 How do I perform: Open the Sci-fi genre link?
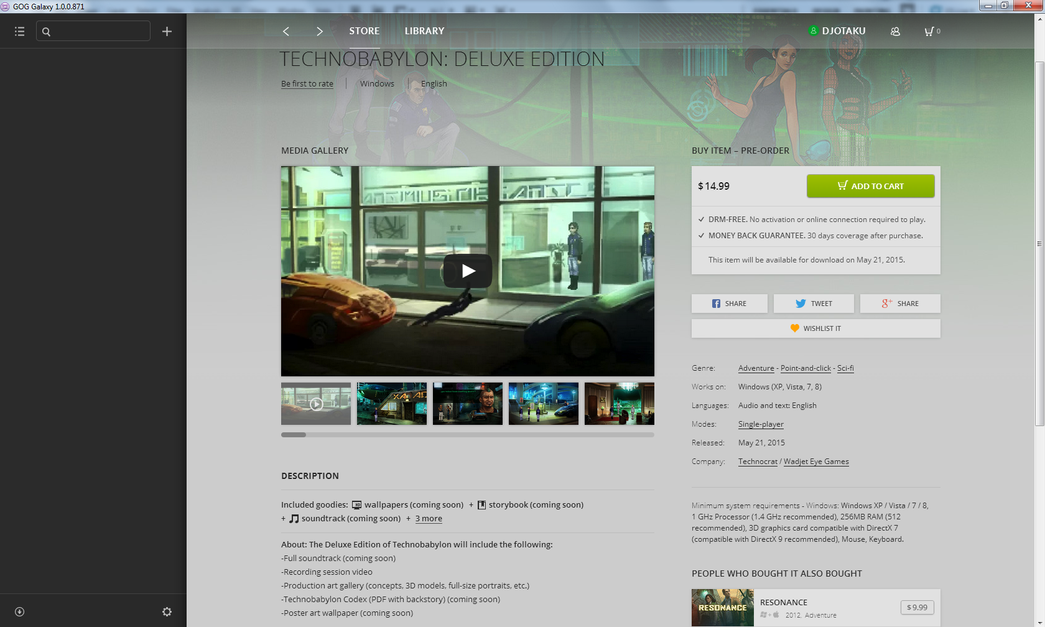click(845, 368)
